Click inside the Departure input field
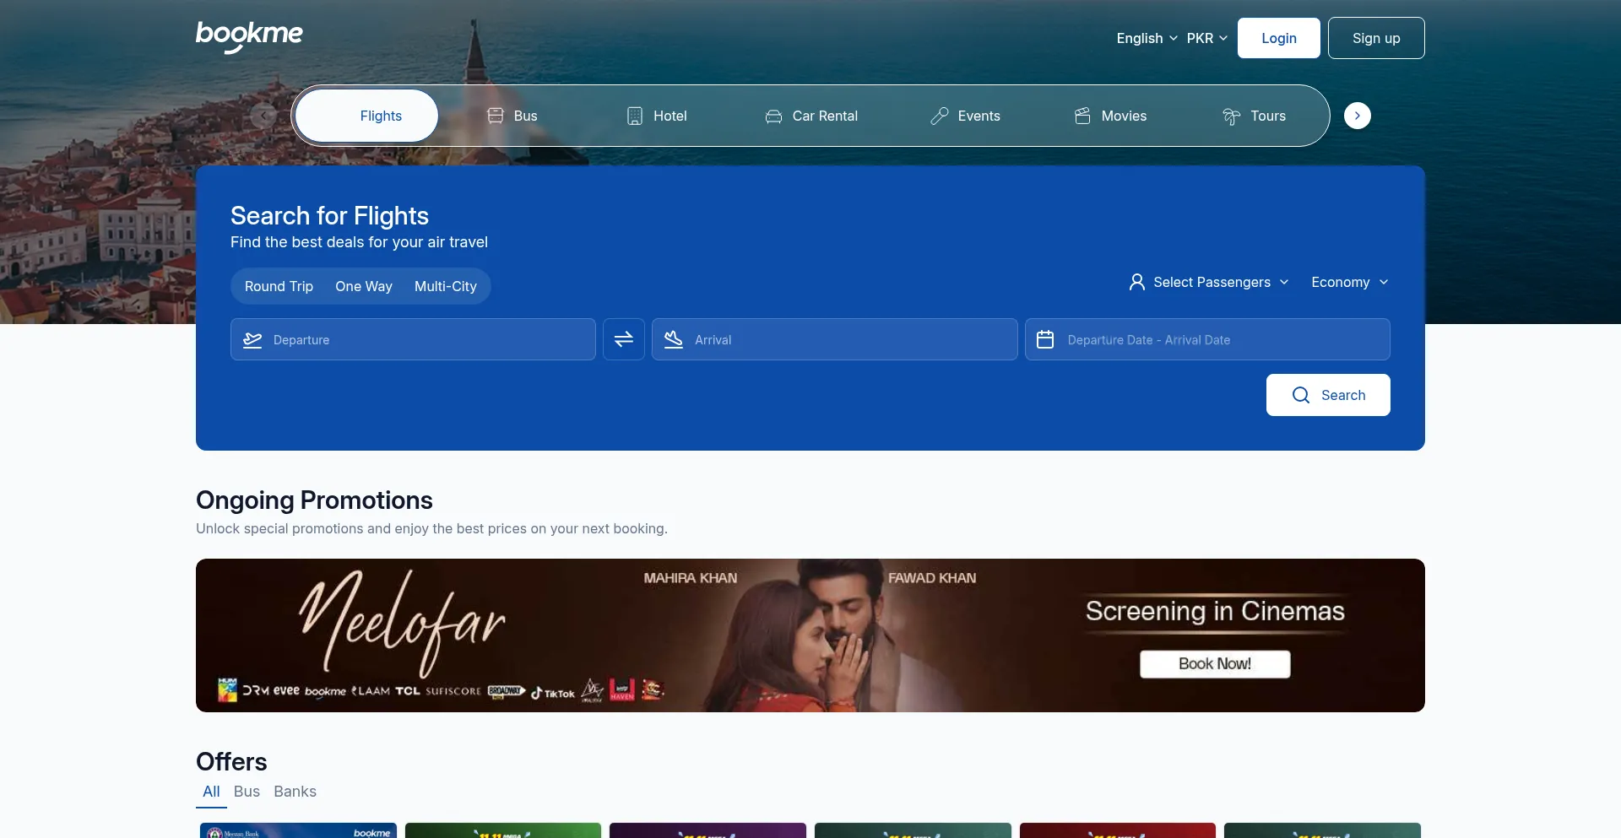1621x838 pixels. (x=422, y=339)
